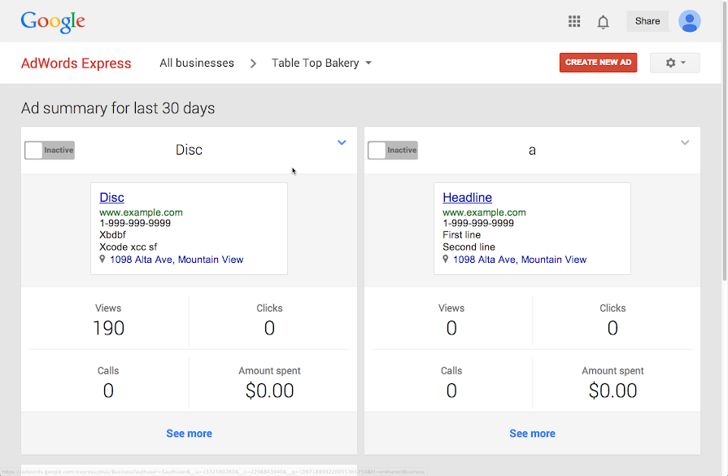Click the Google logo
The height and width of the screenshot is (476, 728).
pos(53,22)
